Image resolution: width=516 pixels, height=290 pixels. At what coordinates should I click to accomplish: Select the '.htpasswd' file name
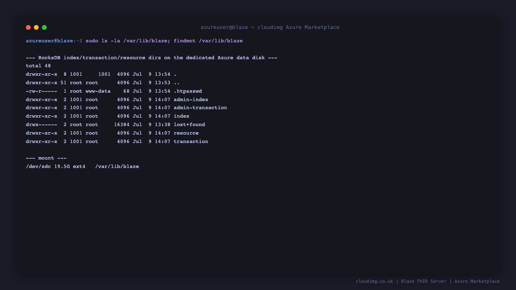coord(188,91)
